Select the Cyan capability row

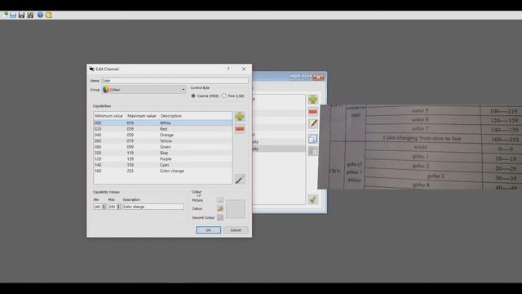point(163,165)
